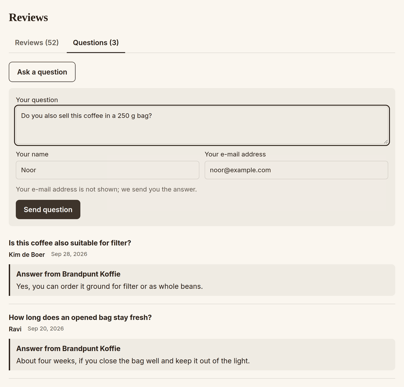
Task: Submit with the Send question button
Action: pyautogui.click(x=48, y=210)
